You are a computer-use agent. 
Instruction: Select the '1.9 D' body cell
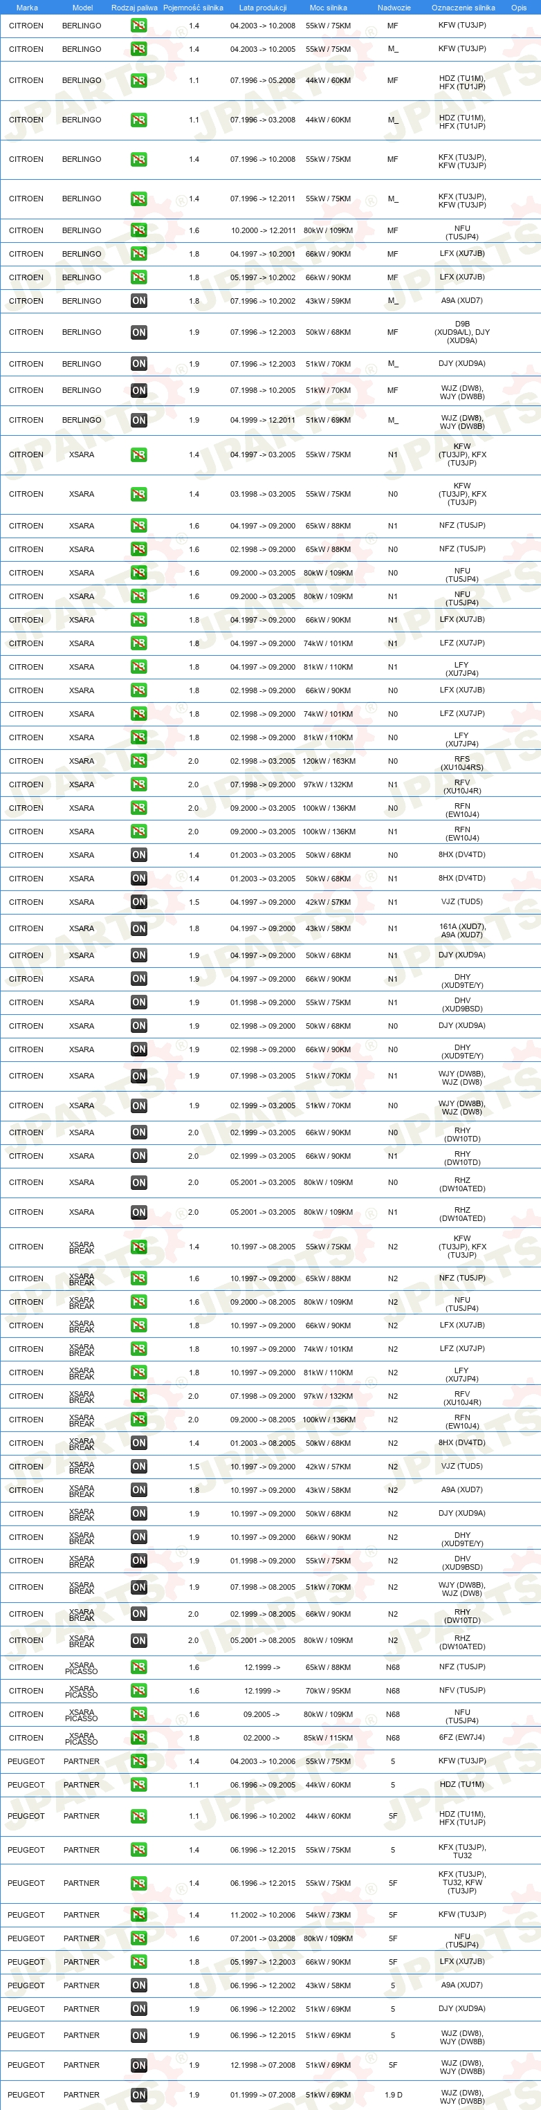pyautogui.click(x=394, y=2095)
